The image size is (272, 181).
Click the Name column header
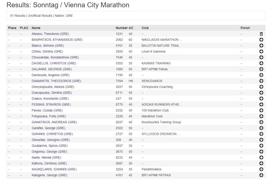36,28
